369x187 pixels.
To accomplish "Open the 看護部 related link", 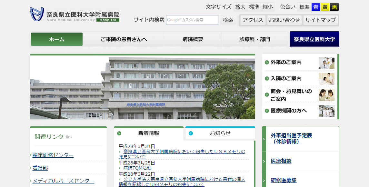I will coord(40,168).
